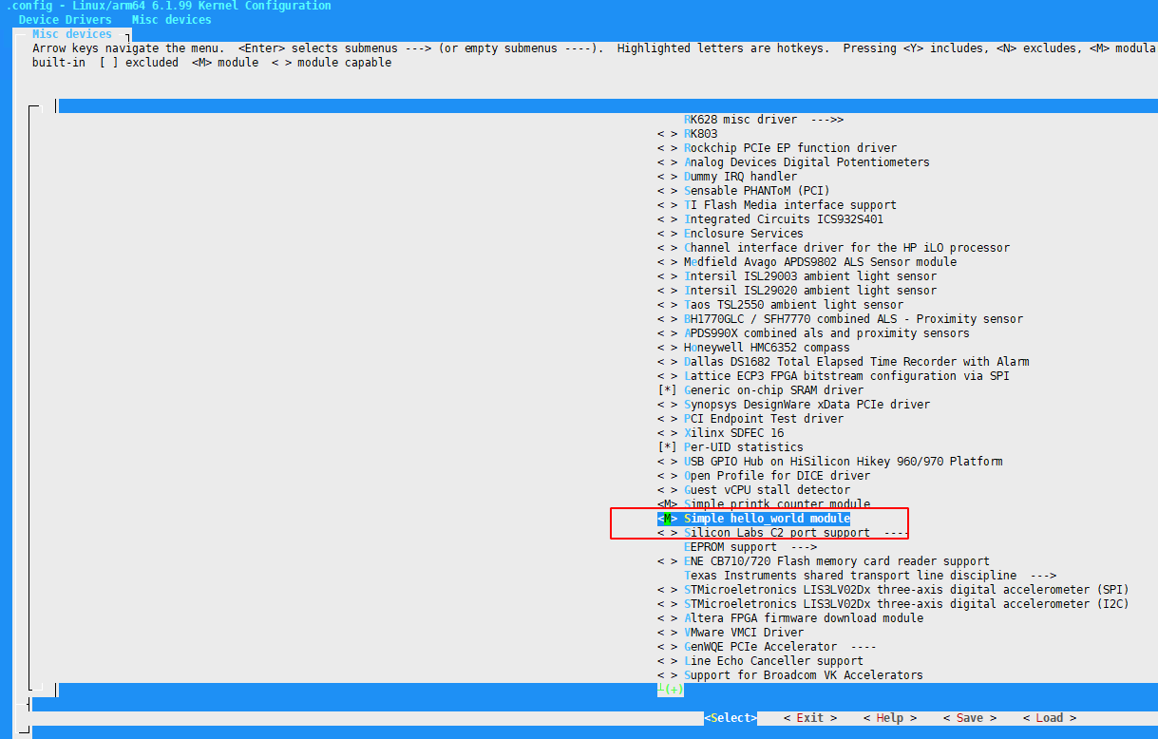The height and width of the screenshot is (739, 1158).
Task: Select Sensable PHANToM (PCI) entry
Action: (757, 191)
